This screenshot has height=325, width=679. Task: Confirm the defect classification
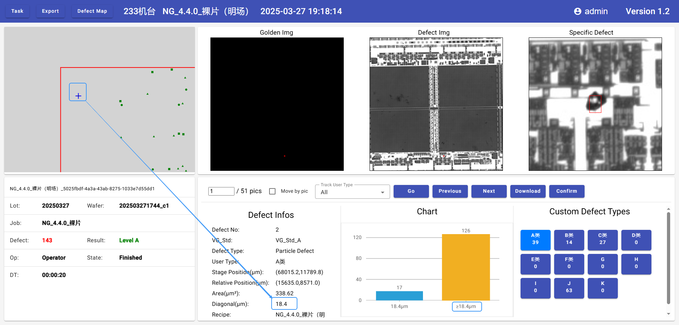(567, 191)
